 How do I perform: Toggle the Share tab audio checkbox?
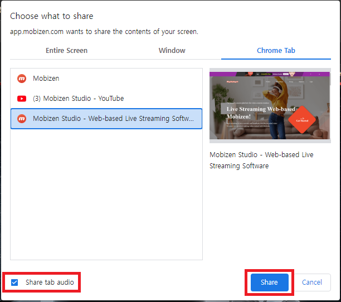[x=14, y=282]
